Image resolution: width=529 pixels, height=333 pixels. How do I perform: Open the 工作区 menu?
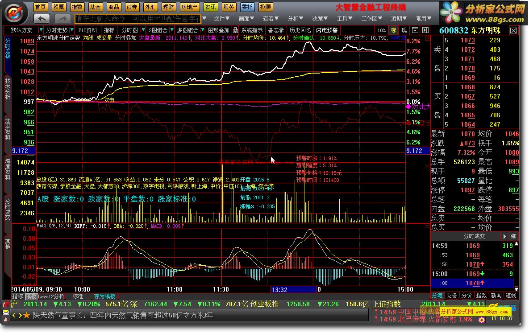[372, 19]
